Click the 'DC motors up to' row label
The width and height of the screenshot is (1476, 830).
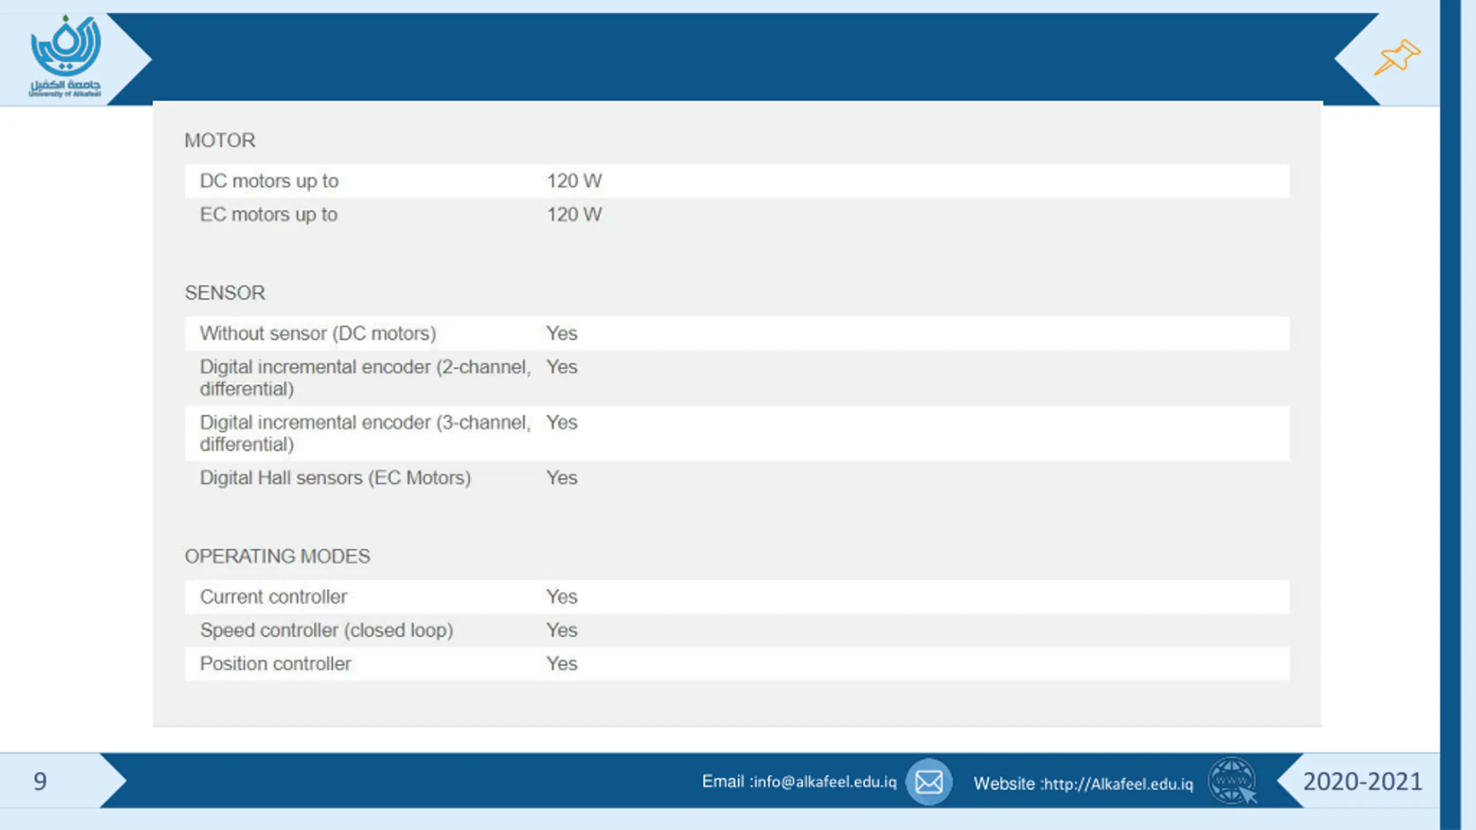(269, 181)
